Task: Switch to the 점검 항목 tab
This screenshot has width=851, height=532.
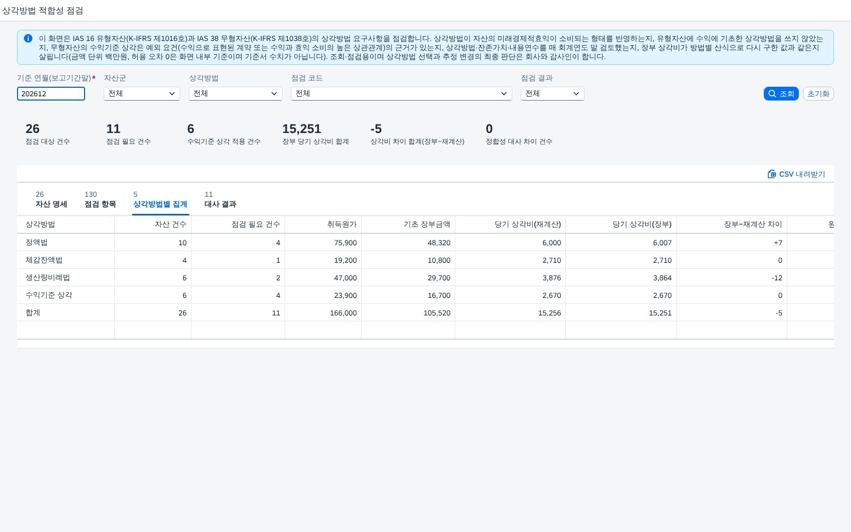Action: click(x=100, y=199)
